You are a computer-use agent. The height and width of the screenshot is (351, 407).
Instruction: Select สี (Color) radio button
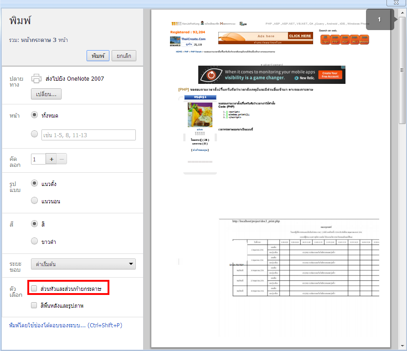34,224
